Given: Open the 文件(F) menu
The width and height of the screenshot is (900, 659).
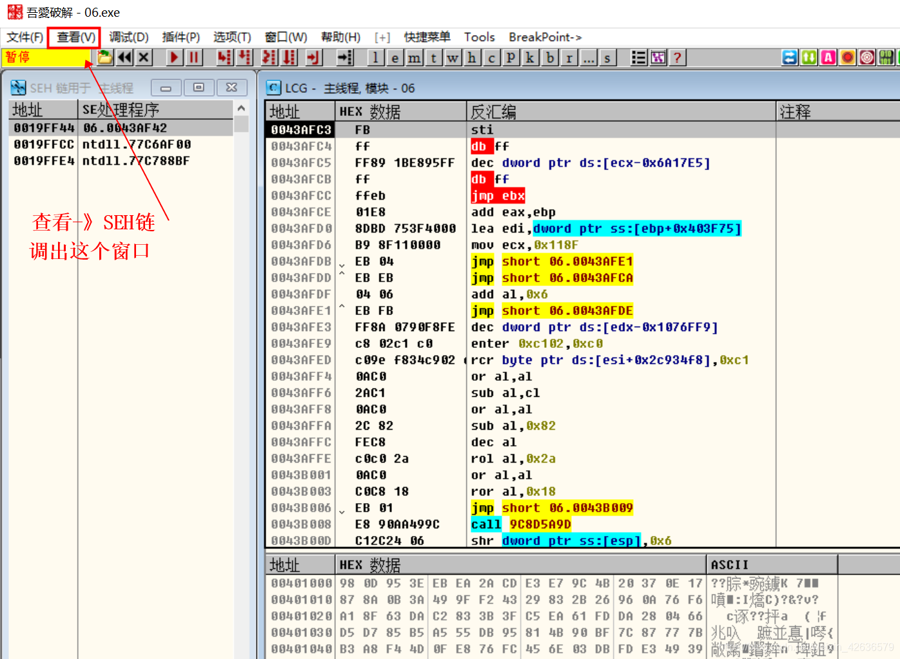Looking at the screenshot, I should tap(24, 37).
